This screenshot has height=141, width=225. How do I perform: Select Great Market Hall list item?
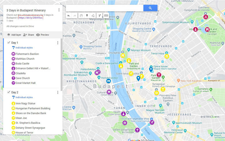point(25,83)
